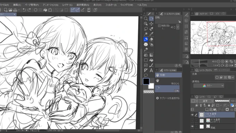Select the Eyedropper tool
This screenshot has height=133, width=236.
click(151, 34)
